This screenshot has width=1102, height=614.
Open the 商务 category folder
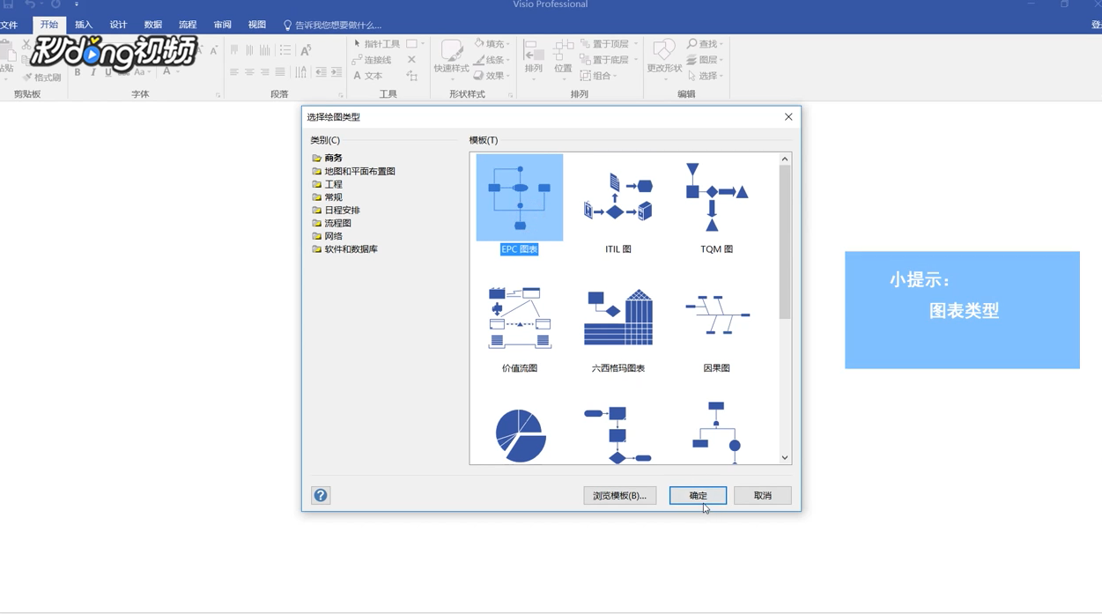pyautogui.click(x=328, y=159)
